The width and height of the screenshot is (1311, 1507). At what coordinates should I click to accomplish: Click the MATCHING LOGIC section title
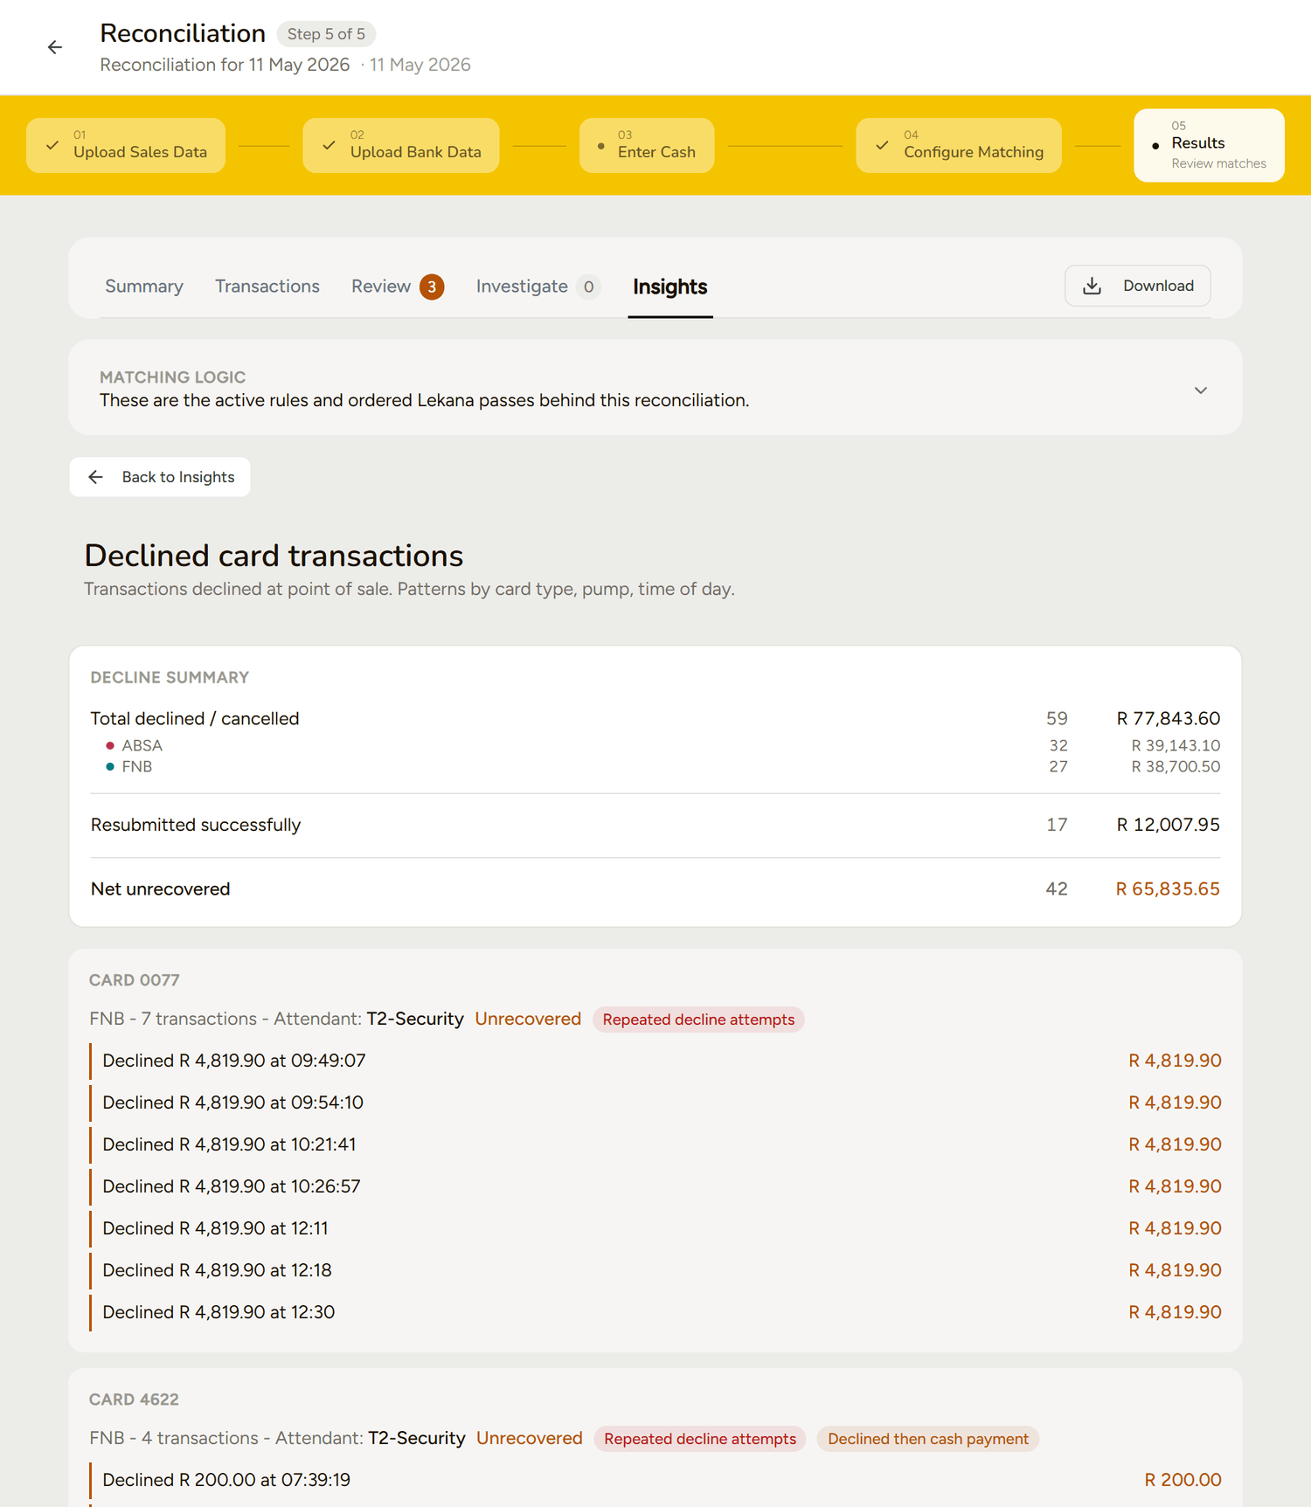[172, 377]
